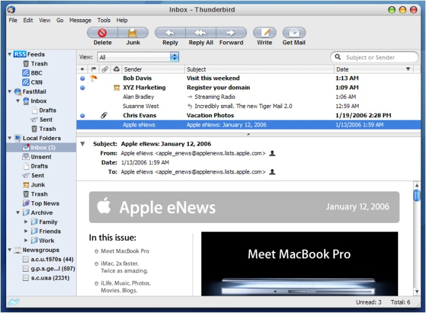The width and height of the screenshot is (426, 313).
Task: Click the junk status column header icon
Action: [116, 69]
